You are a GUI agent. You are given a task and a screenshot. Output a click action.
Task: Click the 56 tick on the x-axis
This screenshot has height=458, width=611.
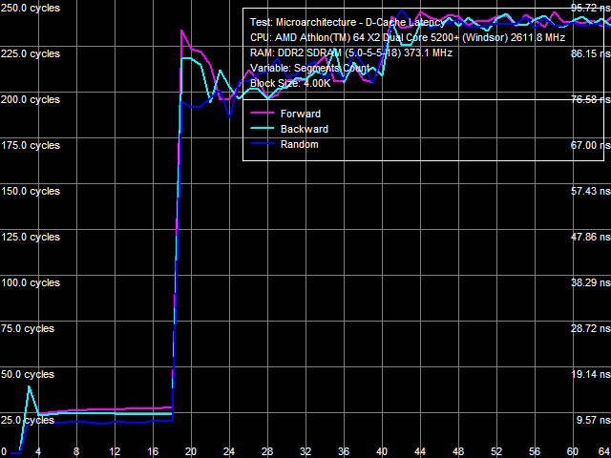pos(535,451)
